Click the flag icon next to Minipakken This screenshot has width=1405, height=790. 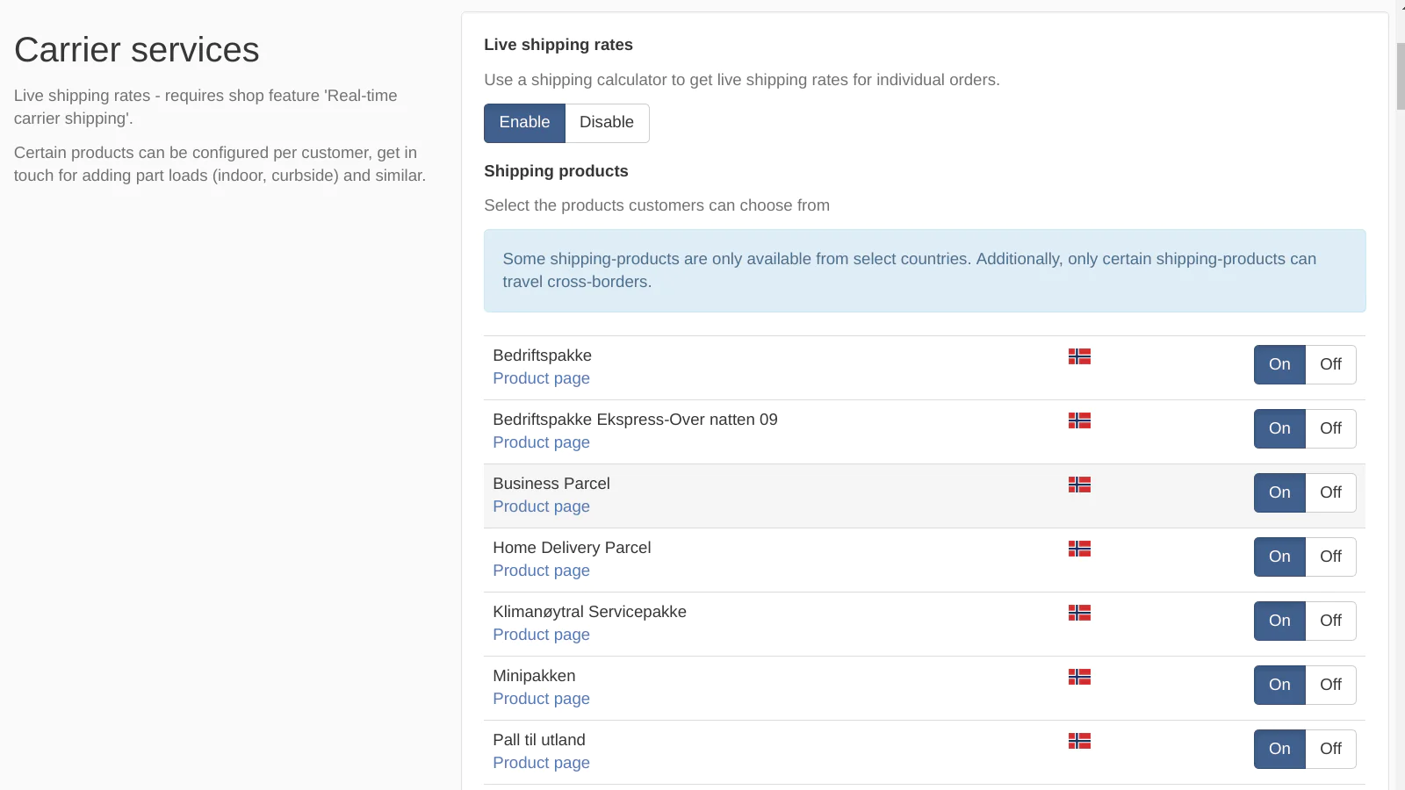pyautogui.click(x=1079, y=677)
